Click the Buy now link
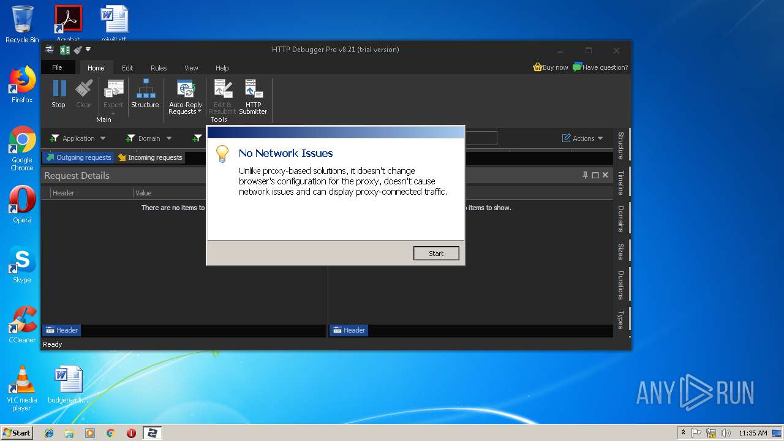 coord(551,67)
